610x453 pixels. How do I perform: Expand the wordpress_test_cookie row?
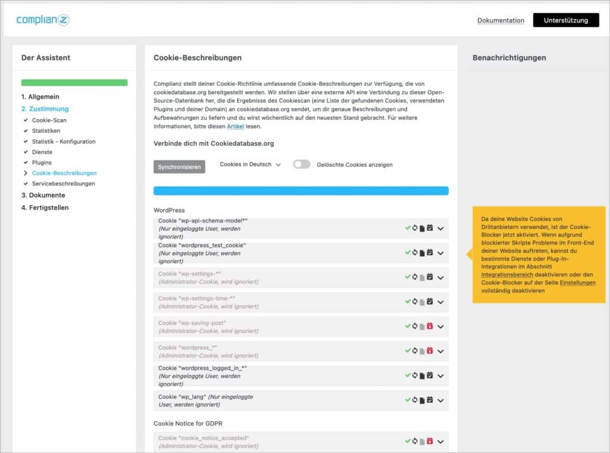pos(440,253)
